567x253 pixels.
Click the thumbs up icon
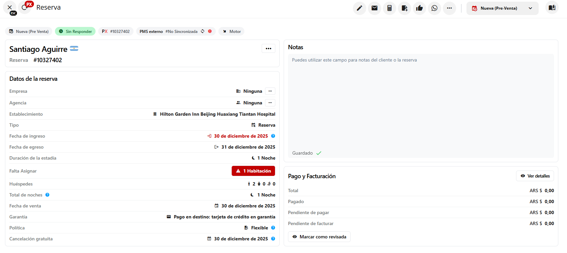pos(419,8)
